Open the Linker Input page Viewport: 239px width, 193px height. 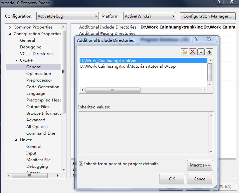click(31, 153)
